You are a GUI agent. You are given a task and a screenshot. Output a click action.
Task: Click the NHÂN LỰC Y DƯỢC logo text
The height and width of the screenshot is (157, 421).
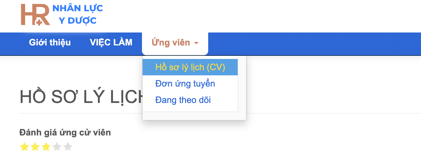pos(77,14)
